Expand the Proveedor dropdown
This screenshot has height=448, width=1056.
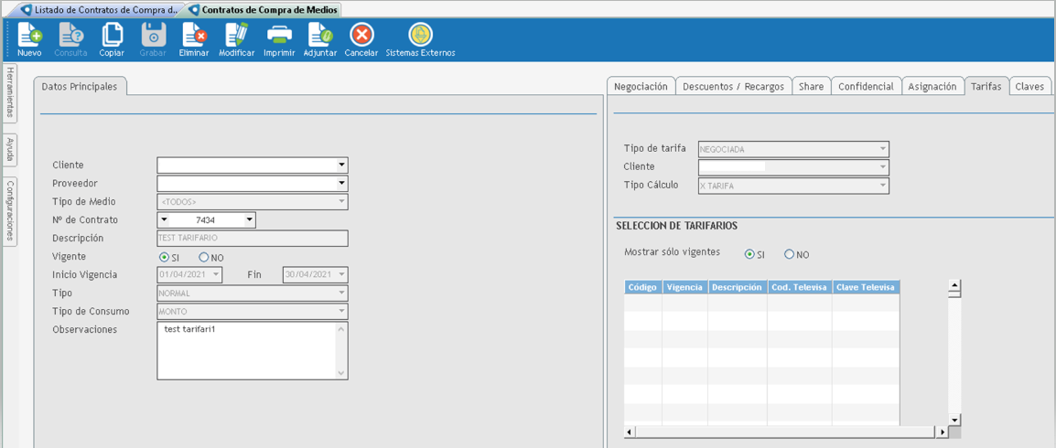tap(341, 184)
